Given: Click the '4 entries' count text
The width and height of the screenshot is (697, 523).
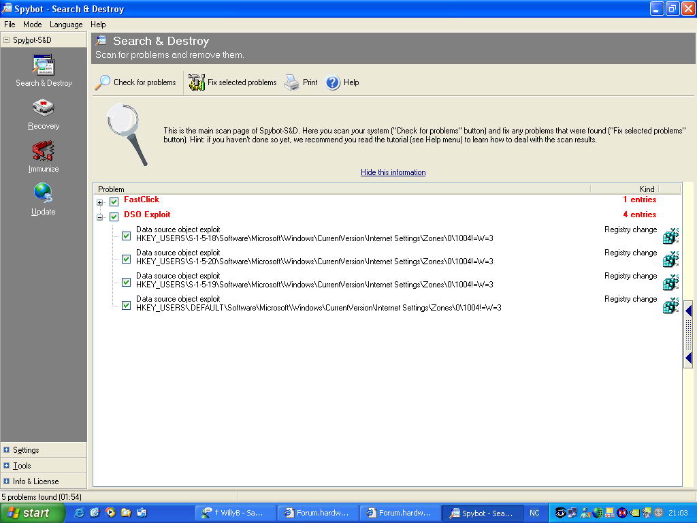Looking at the screenshot, I should pyautogui.click(x=640, y=215).
